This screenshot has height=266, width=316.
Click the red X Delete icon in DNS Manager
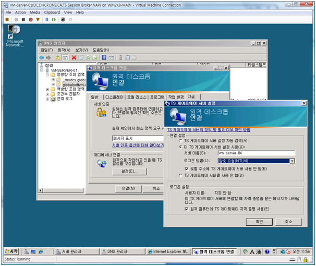click(x=74, y=58)
